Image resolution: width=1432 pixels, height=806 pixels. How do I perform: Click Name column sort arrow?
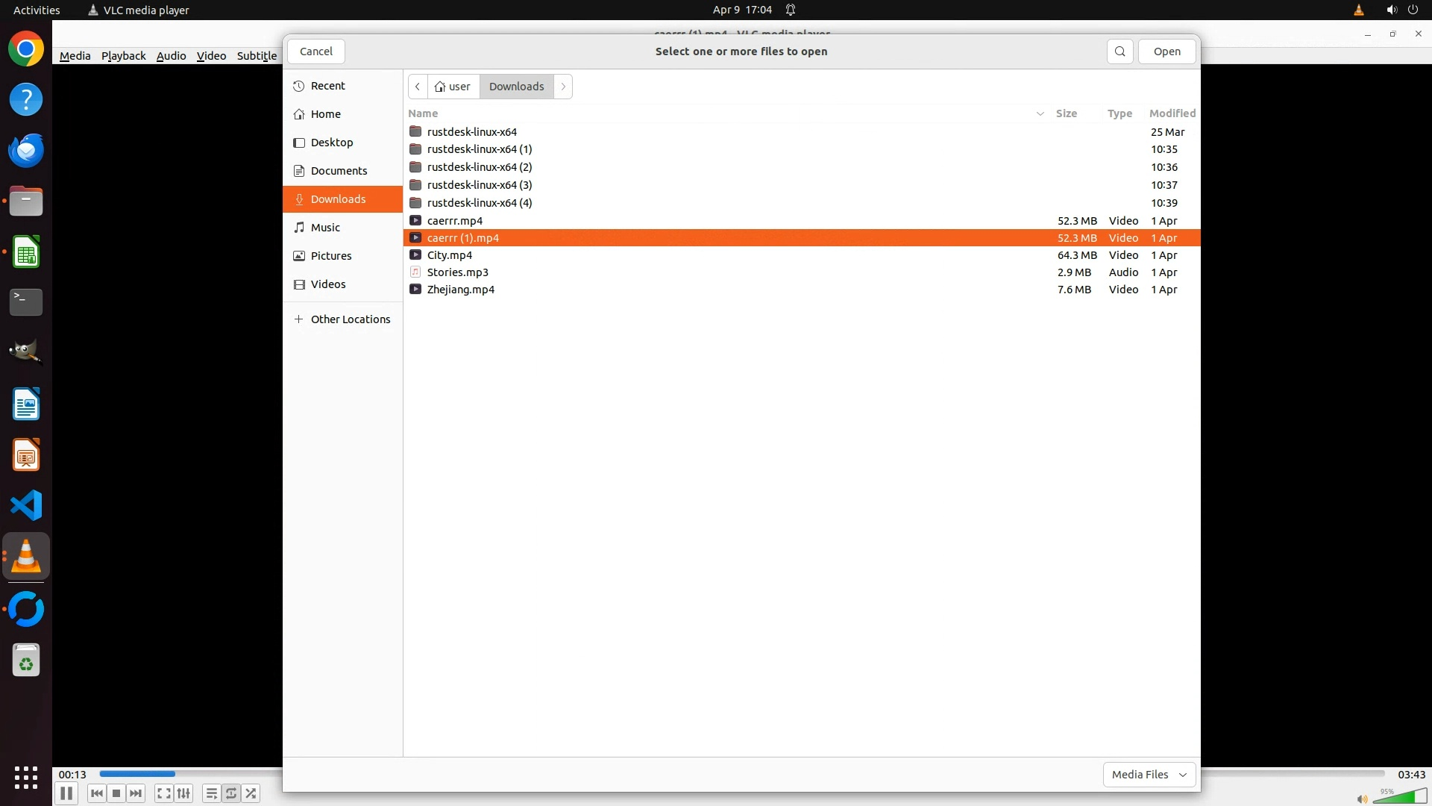pos(1040,113)
